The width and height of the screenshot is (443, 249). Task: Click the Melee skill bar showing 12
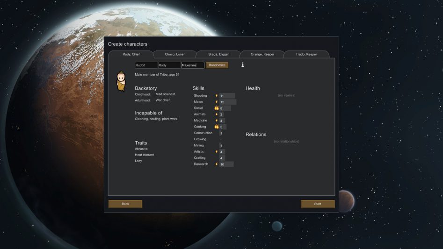[x=228, y=102]
